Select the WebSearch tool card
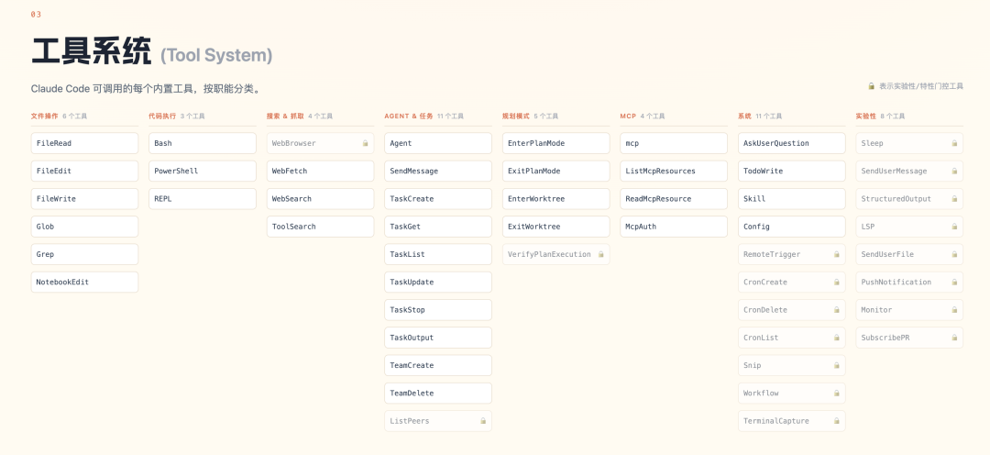The image size is (990, 455). click(x=320, y=199)
